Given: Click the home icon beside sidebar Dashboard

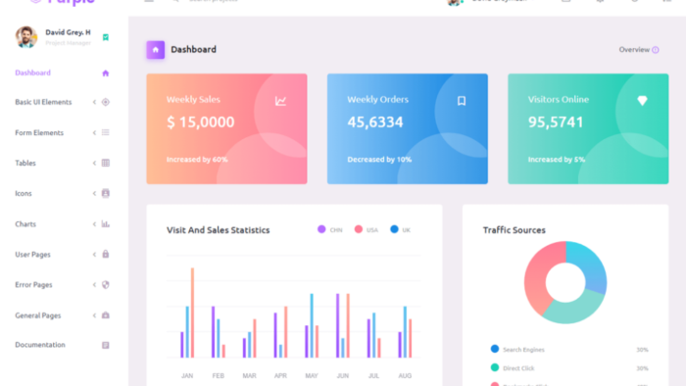Looking at the screenshot, I should [106, 73].
